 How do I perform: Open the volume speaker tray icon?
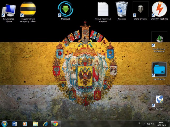click(x=152, y=124)
